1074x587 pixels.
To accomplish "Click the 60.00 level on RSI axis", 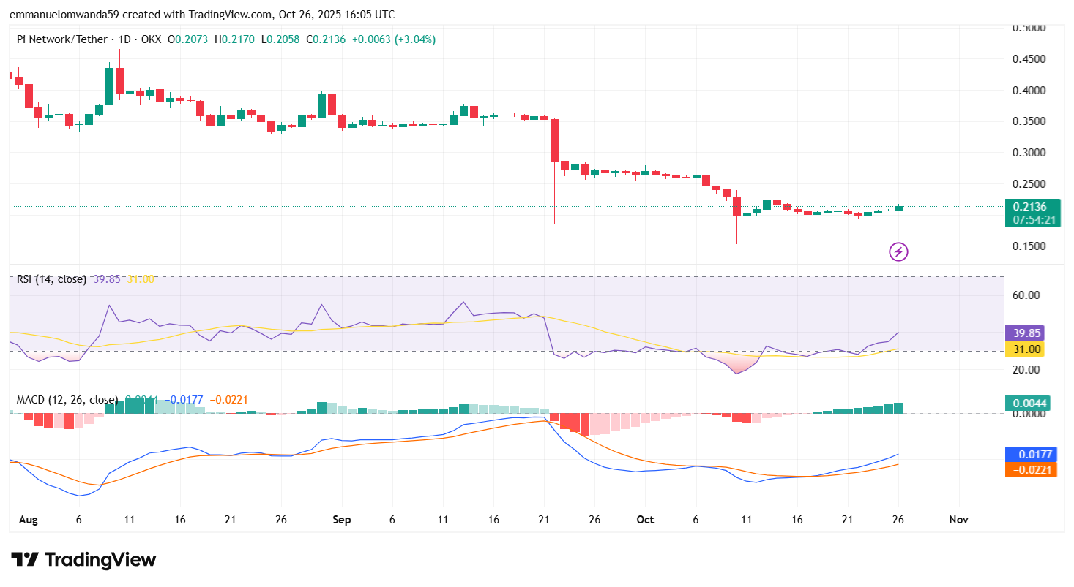I will (x=1026, y=295).
